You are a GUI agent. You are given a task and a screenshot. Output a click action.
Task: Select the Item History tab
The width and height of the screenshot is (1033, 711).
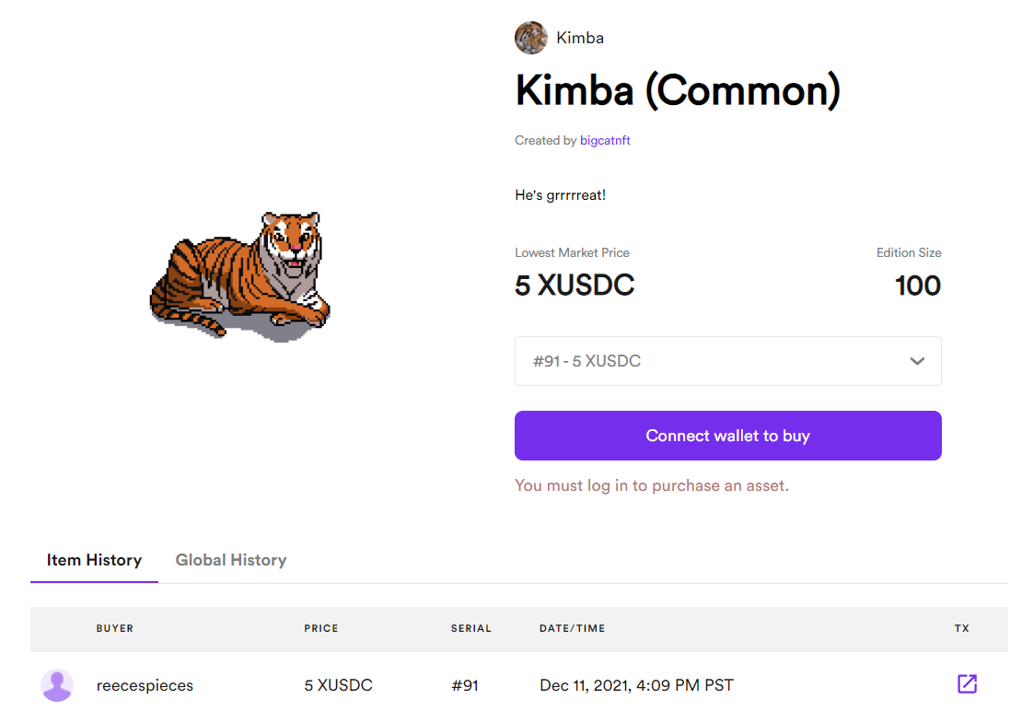click(x=94, y=560)
